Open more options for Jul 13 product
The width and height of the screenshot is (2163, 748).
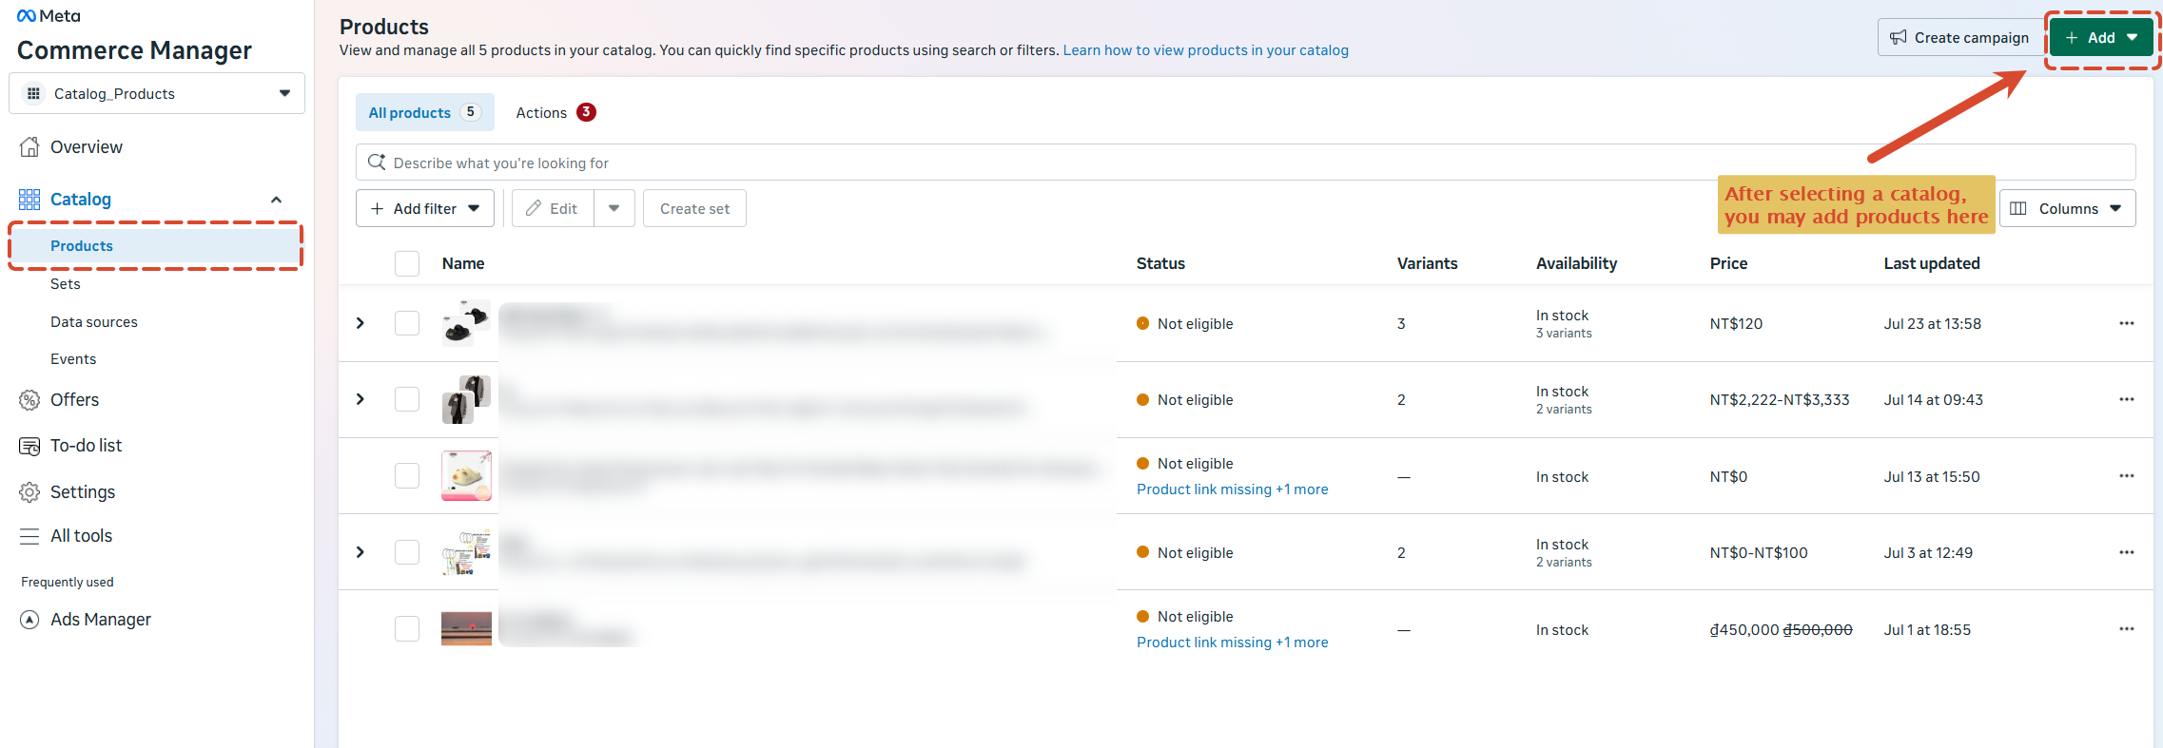point(2127,475)
